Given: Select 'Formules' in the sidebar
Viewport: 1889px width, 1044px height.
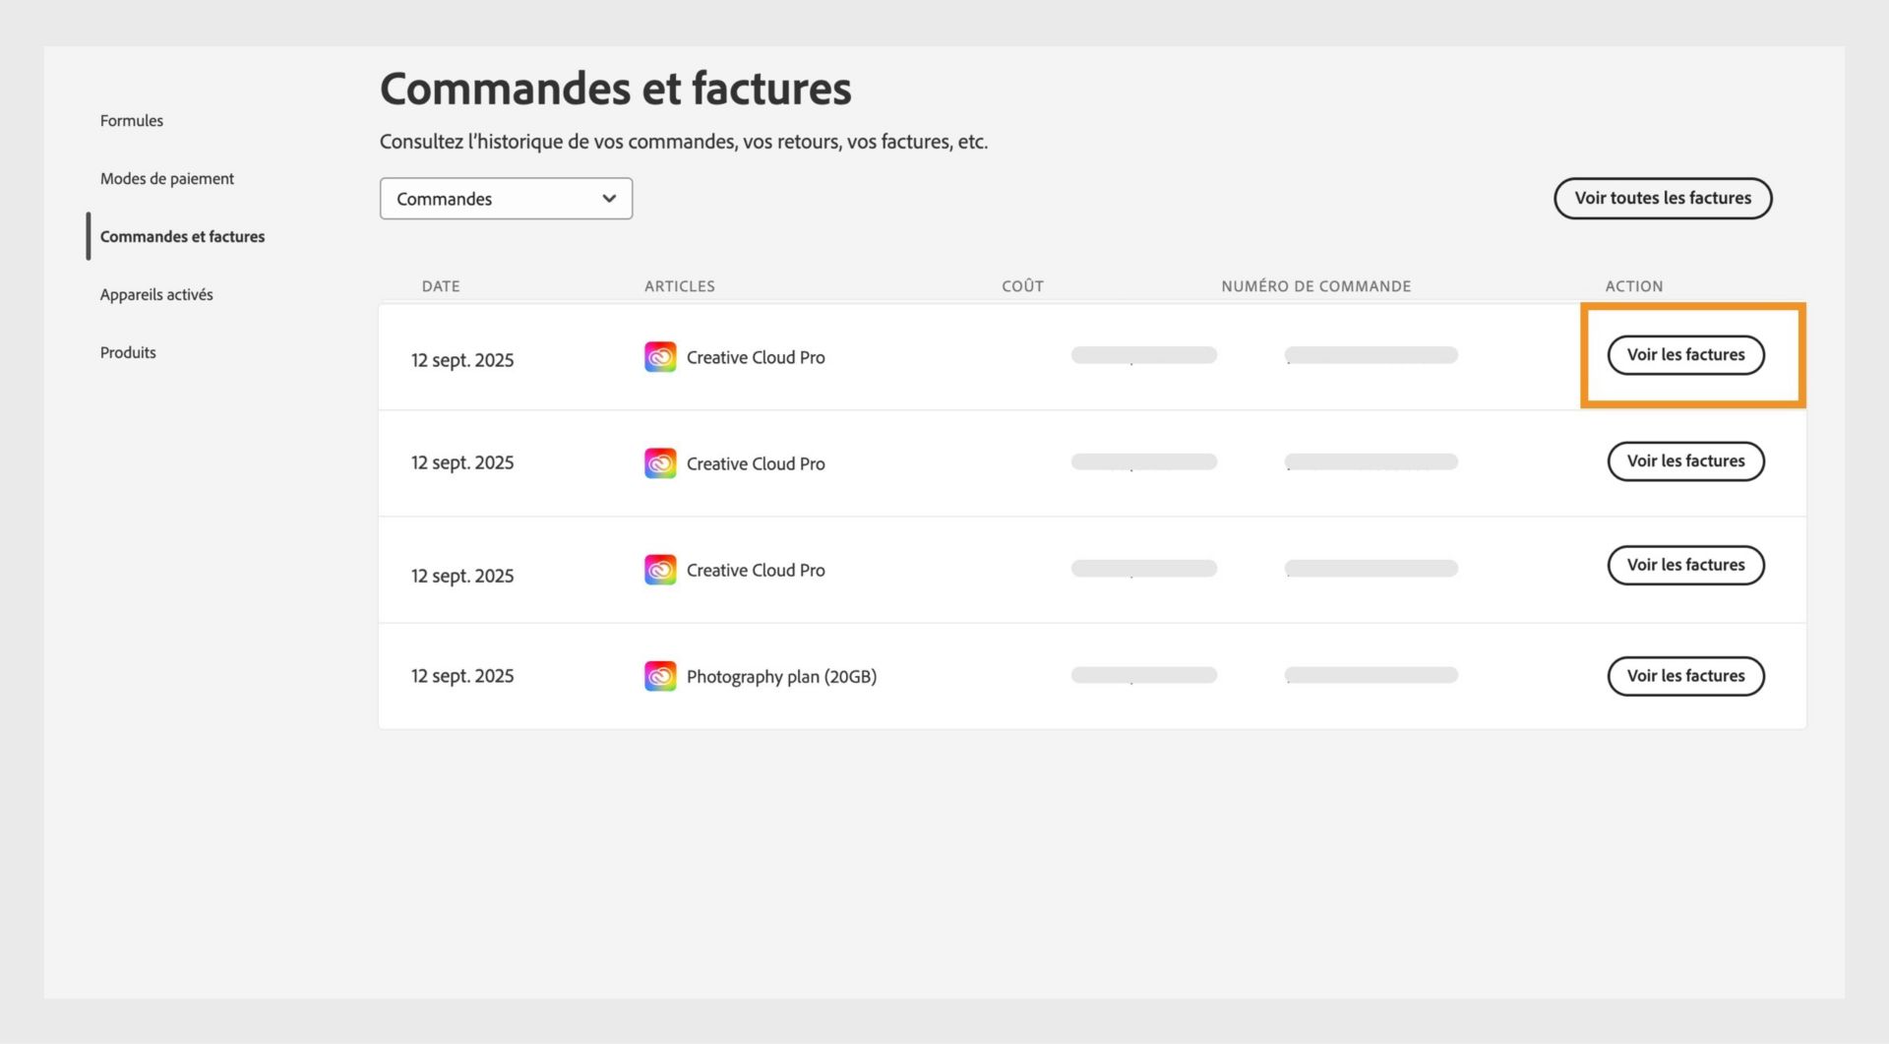Looking at the screenshot, I should pyautogui.click(x=131, y=120).
